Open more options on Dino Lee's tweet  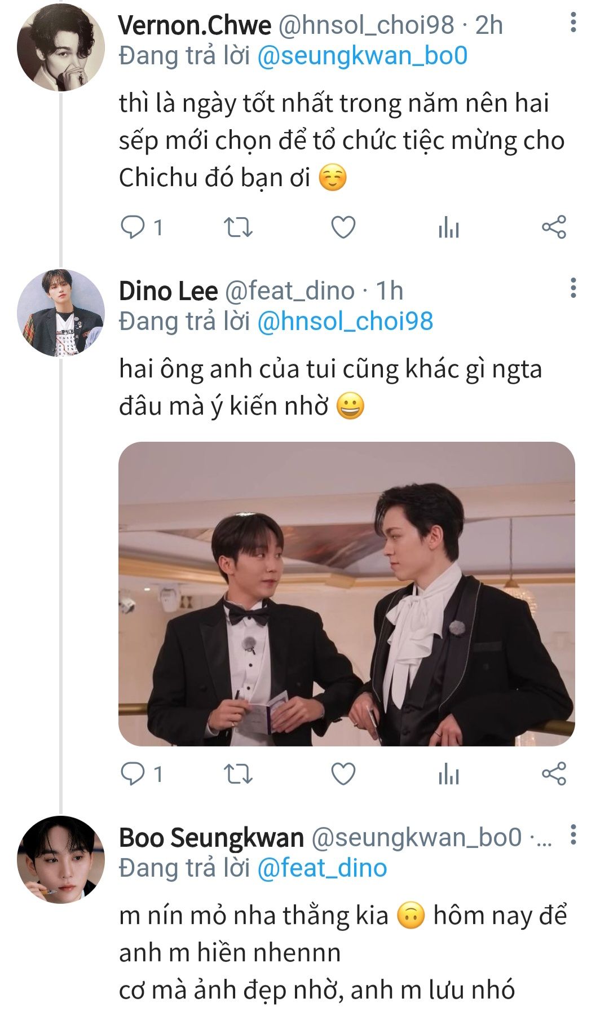573,288
